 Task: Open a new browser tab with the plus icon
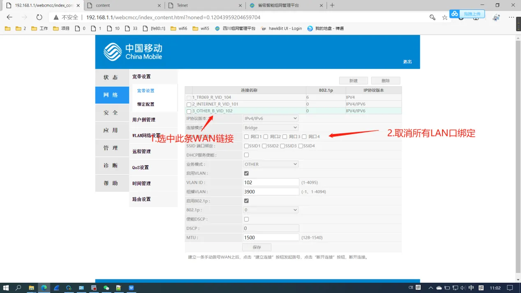pyautogui.click(x=332, y=5)
